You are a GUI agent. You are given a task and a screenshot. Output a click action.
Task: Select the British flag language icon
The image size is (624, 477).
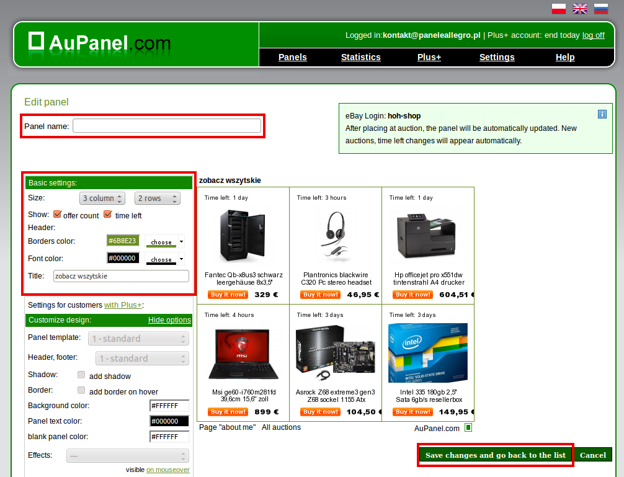click(x=580, y=8)
